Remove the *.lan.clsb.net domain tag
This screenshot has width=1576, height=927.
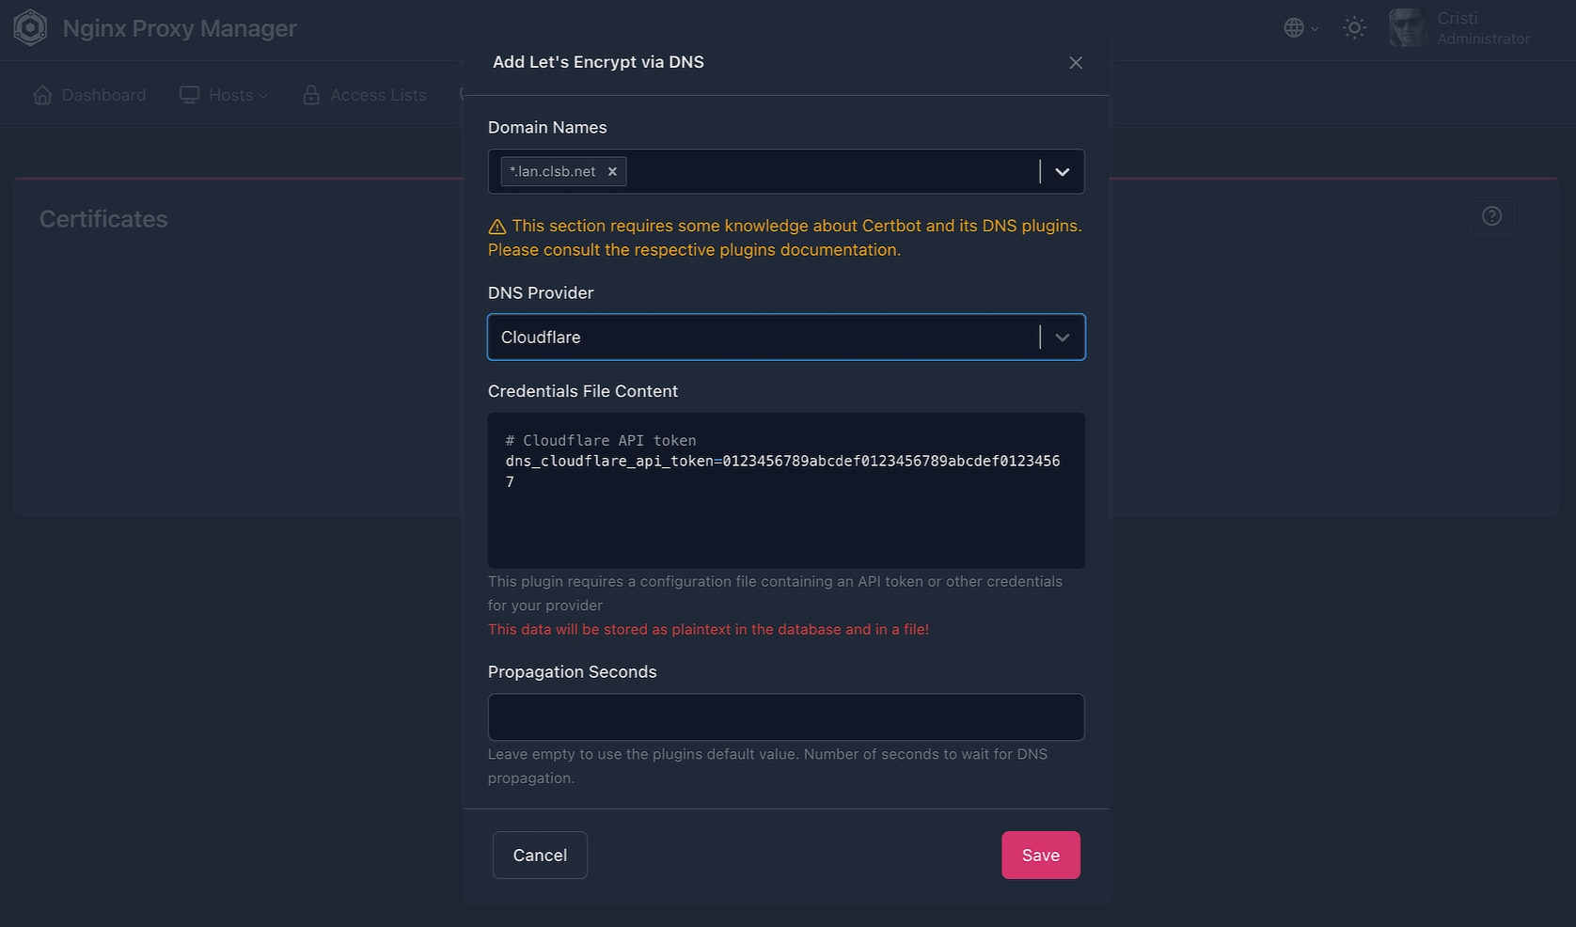(612, 171)
